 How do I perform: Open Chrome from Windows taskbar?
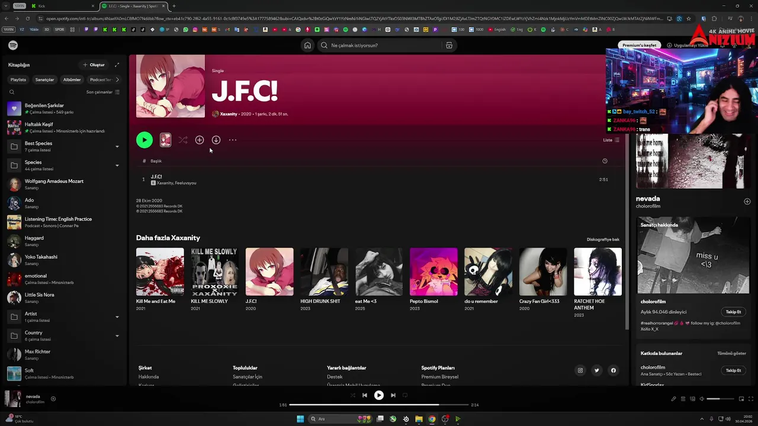point(432,419)
